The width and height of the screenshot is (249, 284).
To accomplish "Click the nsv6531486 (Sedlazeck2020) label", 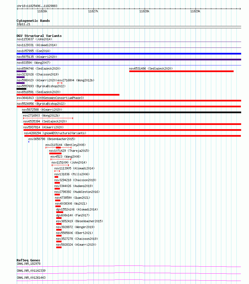I will tap(151, 68).
